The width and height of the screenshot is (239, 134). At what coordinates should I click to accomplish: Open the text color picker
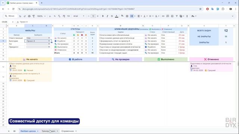click(117, 16)
